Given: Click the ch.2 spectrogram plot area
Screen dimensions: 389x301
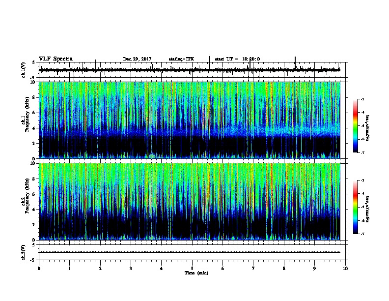Looking at the screenshot, I should click(x=190, y=202).
